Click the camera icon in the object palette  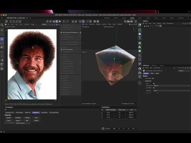pos(140,73)
